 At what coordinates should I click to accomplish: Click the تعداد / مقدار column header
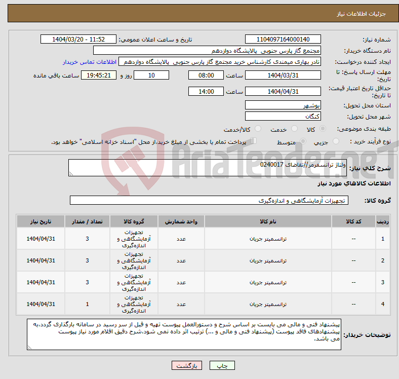(87, 221)
